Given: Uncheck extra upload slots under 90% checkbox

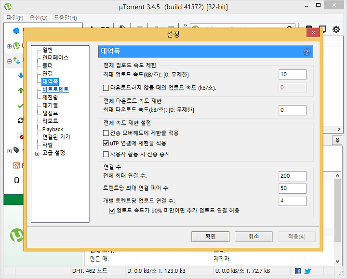Looking at the screenshot, I should (112, 211).
